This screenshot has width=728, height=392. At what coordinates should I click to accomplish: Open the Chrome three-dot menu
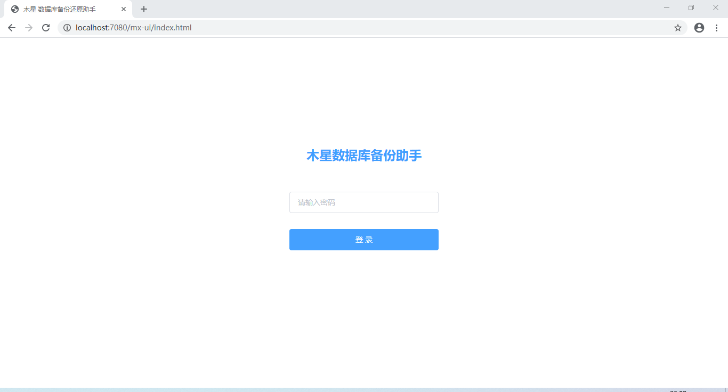pos(716,28)
